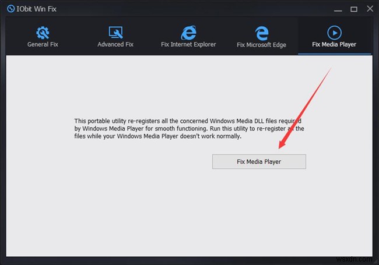Screen dimensions: 379x265
Task: Select the Fix Media Player tab label
Action: click(x=334, y=44)
